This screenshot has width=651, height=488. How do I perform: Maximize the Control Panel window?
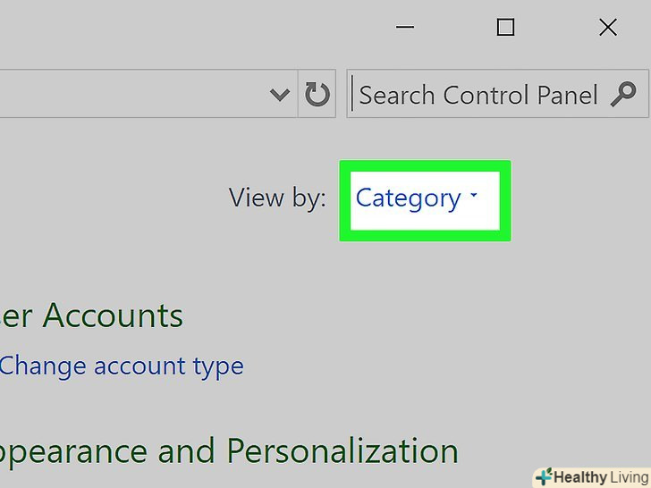click(x=505, y=28)
